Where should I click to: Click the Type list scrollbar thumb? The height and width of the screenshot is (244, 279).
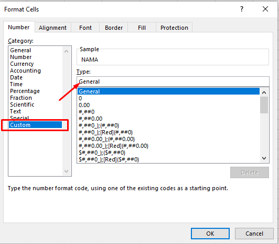pyautogui.click(x=264, y=105)
